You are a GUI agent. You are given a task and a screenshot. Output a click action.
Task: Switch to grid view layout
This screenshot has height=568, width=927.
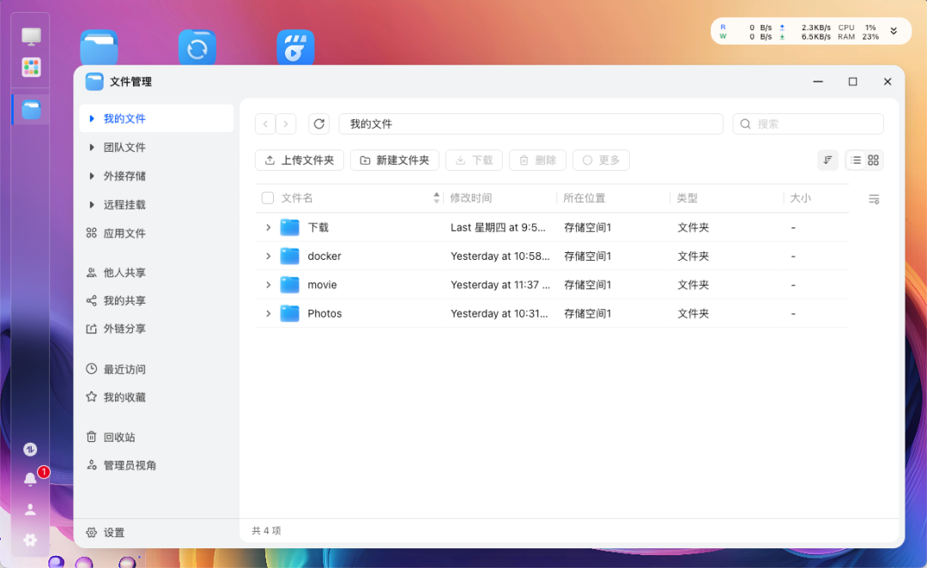click(872, 160)
